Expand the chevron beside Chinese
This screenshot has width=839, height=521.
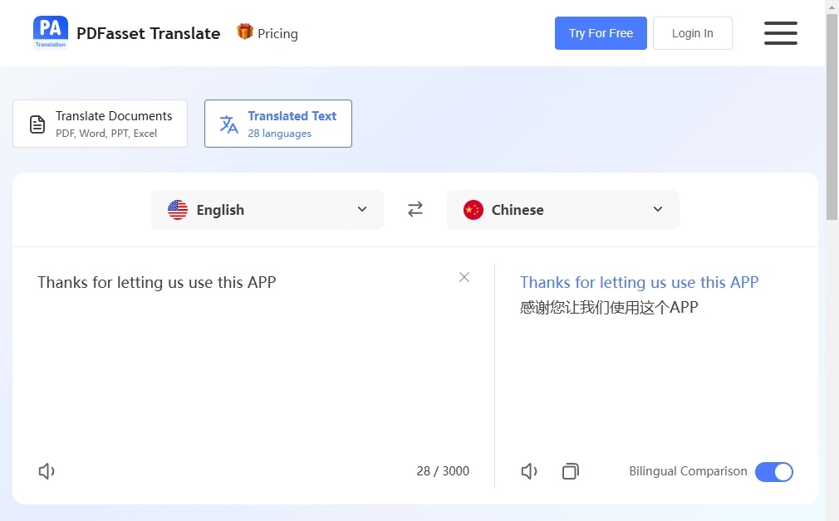click(x=658, y=209)
